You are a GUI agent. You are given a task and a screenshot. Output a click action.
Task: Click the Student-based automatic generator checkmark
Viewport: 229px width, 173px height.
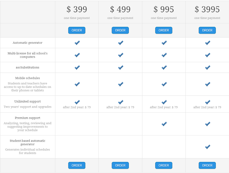click(x=208, y=147)
